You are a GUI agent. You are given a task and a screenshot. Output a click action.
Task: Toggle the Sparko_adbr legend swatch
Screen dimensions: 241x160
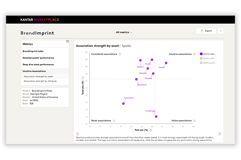pyautogui.click(x=201, y=58)
